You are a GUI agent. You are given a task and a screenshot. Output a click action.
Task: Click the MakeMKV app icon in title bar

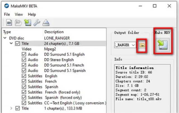coord(6,6)
